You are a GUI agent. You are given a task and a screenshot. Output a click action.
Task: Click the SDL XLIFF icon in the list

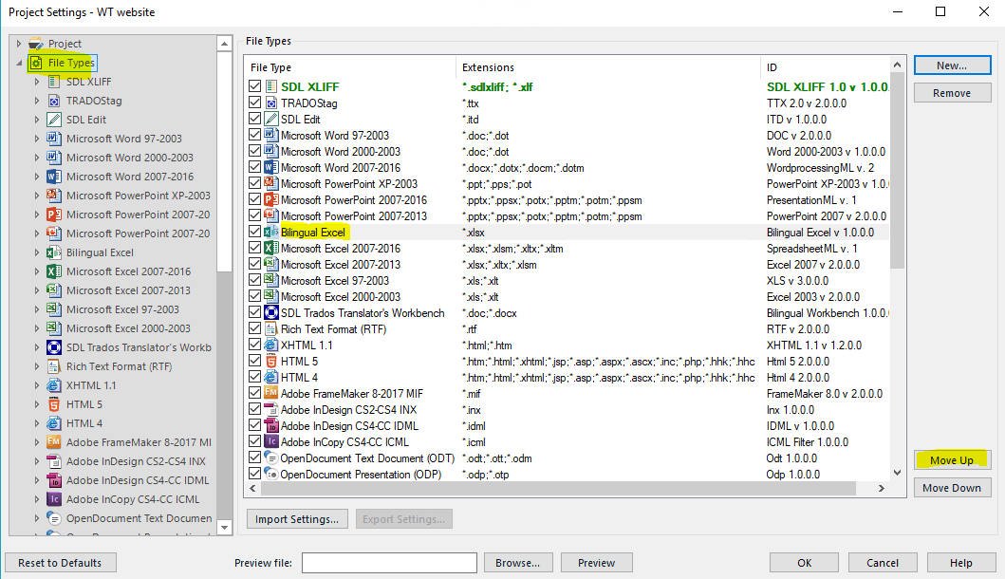pyautogui.click(x=271, y=86)
